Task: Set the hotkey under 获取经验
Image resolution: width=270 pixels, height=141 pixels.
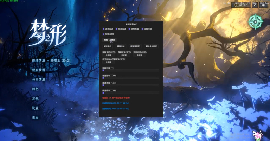Action: pyautogui.click(x=139, y=55)
